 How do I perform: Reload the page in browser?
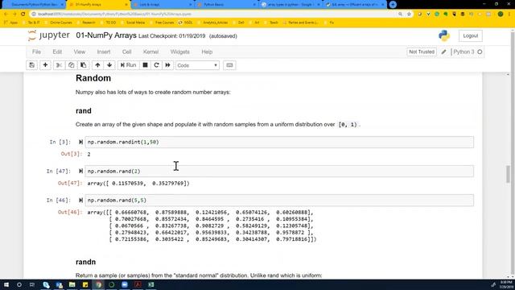pos(23,14)
